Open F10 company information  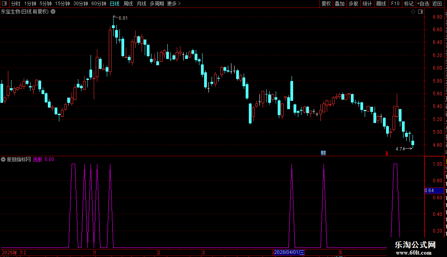(395, 4)
